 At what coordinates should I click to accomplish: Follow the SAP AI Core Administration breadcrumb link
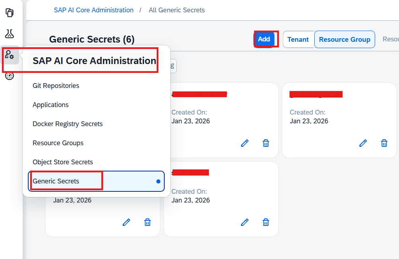pos(93,10)
